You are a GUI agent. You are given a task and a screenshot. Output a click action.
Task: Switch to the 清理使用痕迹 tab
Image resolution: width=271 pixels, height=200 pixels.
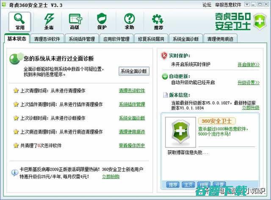[x=220, y=39]
